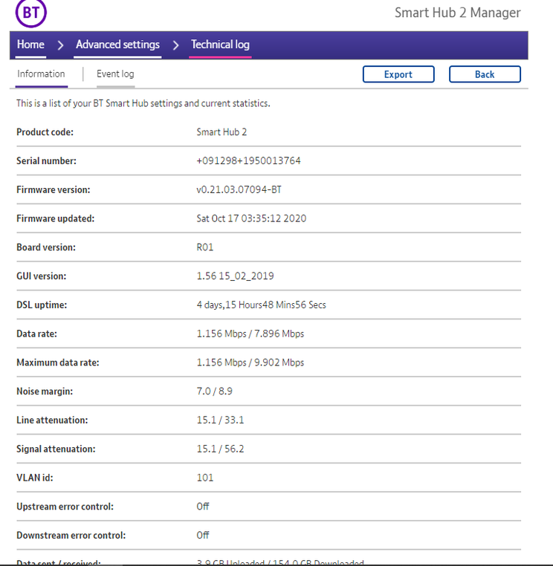Click the Maximum data rate value
The image size is (553, 566).
click(250, 363)
